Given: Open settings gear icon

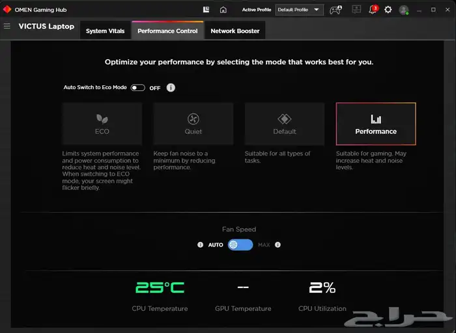Looking at the screenshot, I should pyautogui.click(x=388, y=10).
